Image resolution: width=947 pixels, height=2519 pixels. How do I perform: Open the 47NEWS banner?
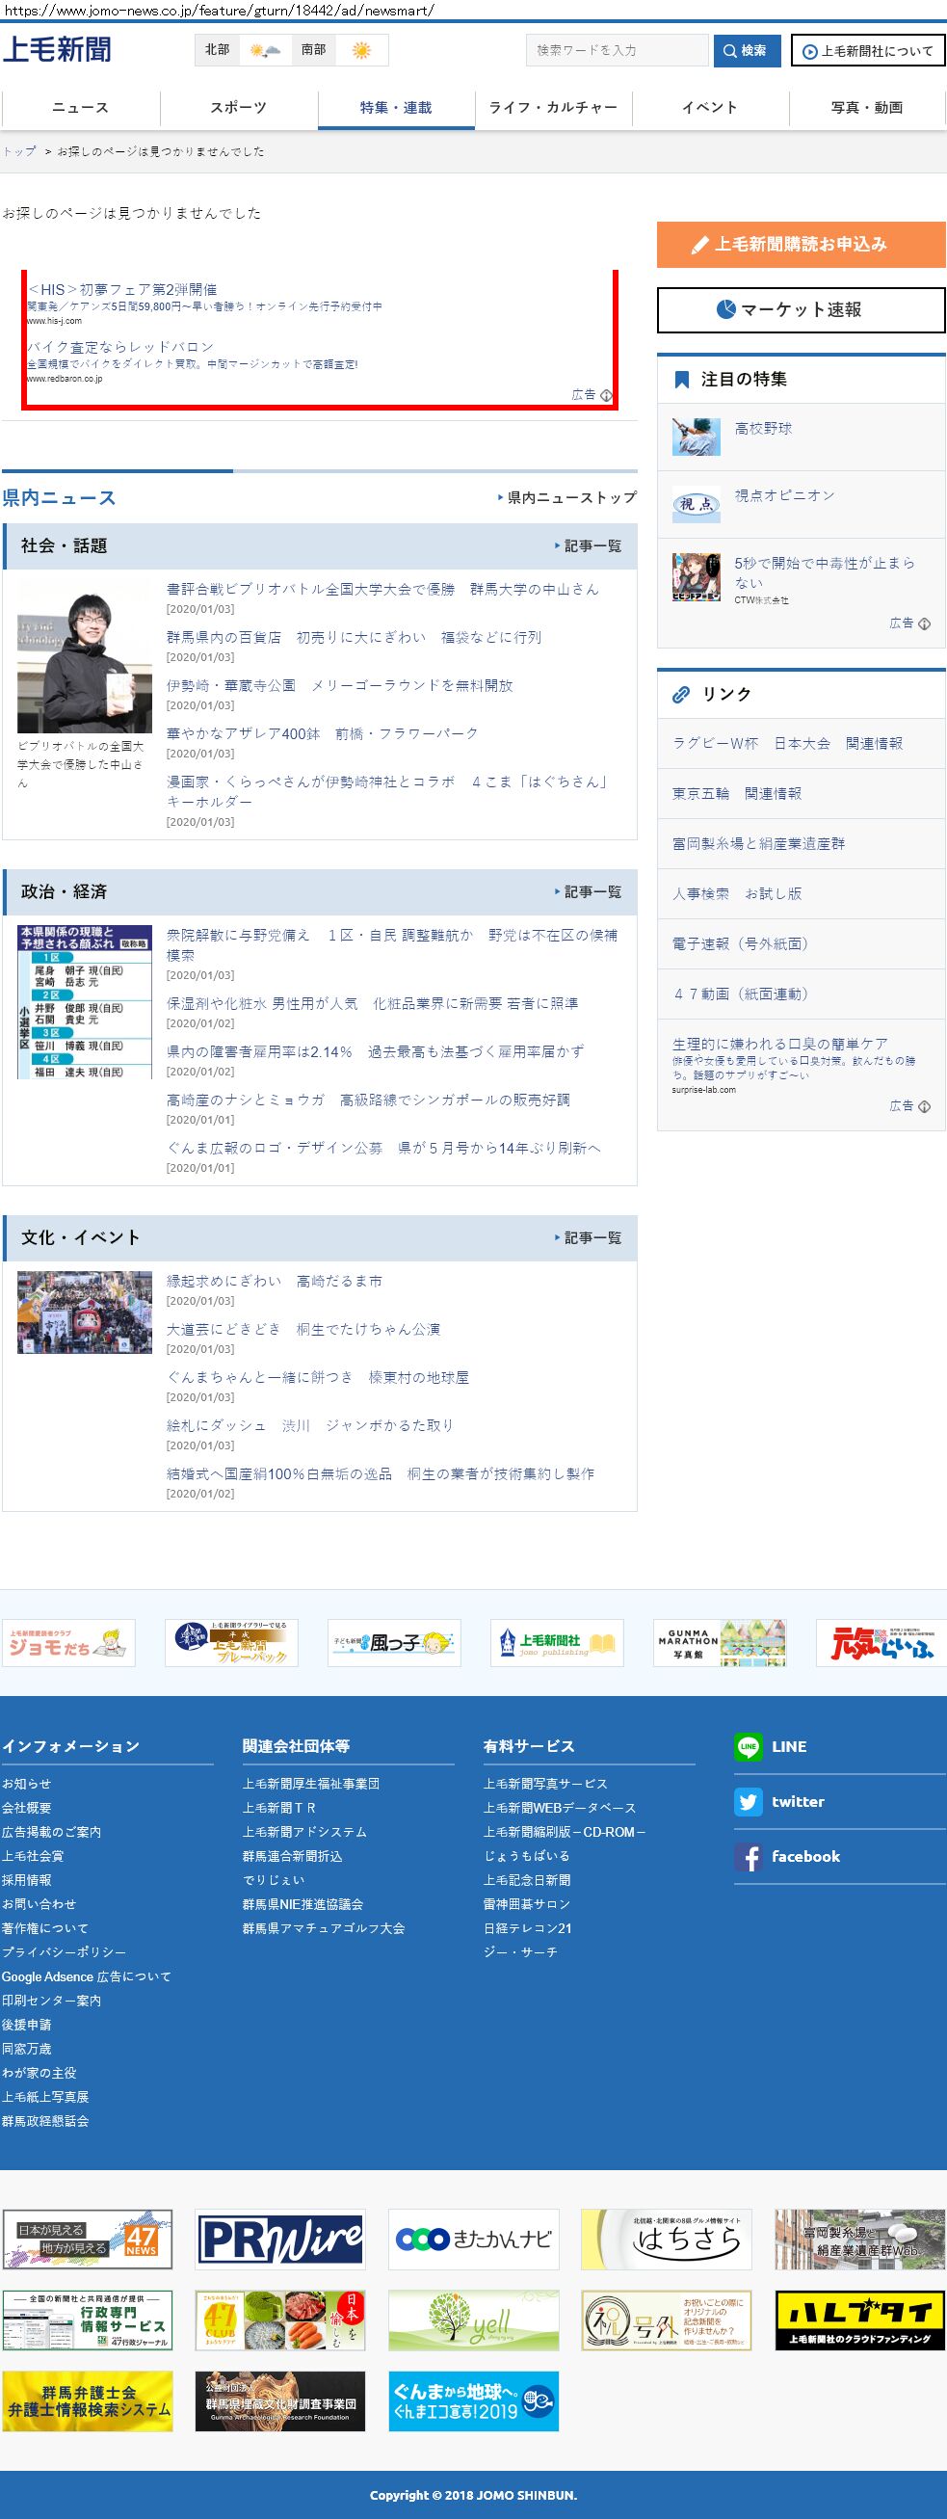click(x=87, y=2239)
